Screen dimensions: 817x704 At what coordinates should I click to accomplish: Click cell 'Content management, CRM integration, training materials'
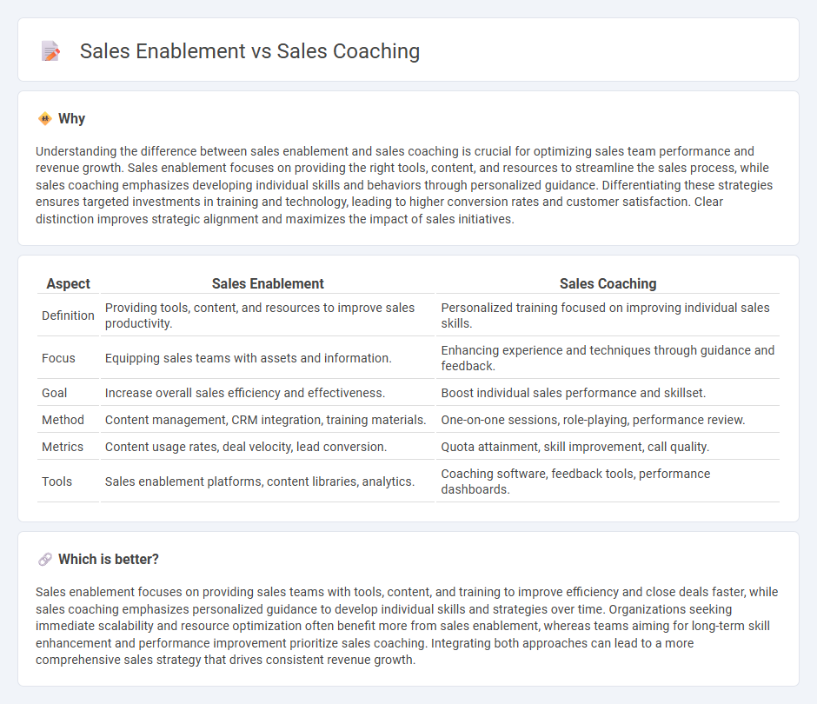click(268, 420)
